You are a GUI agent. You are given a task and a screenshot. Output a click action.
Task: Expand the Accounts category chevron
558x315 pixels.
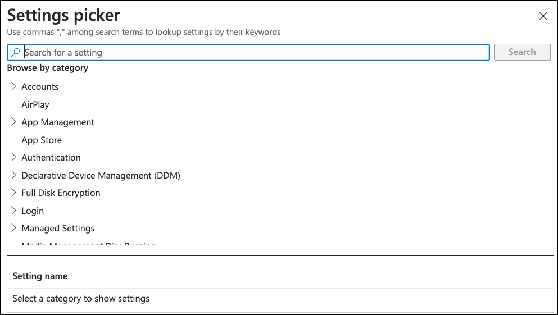14,86
